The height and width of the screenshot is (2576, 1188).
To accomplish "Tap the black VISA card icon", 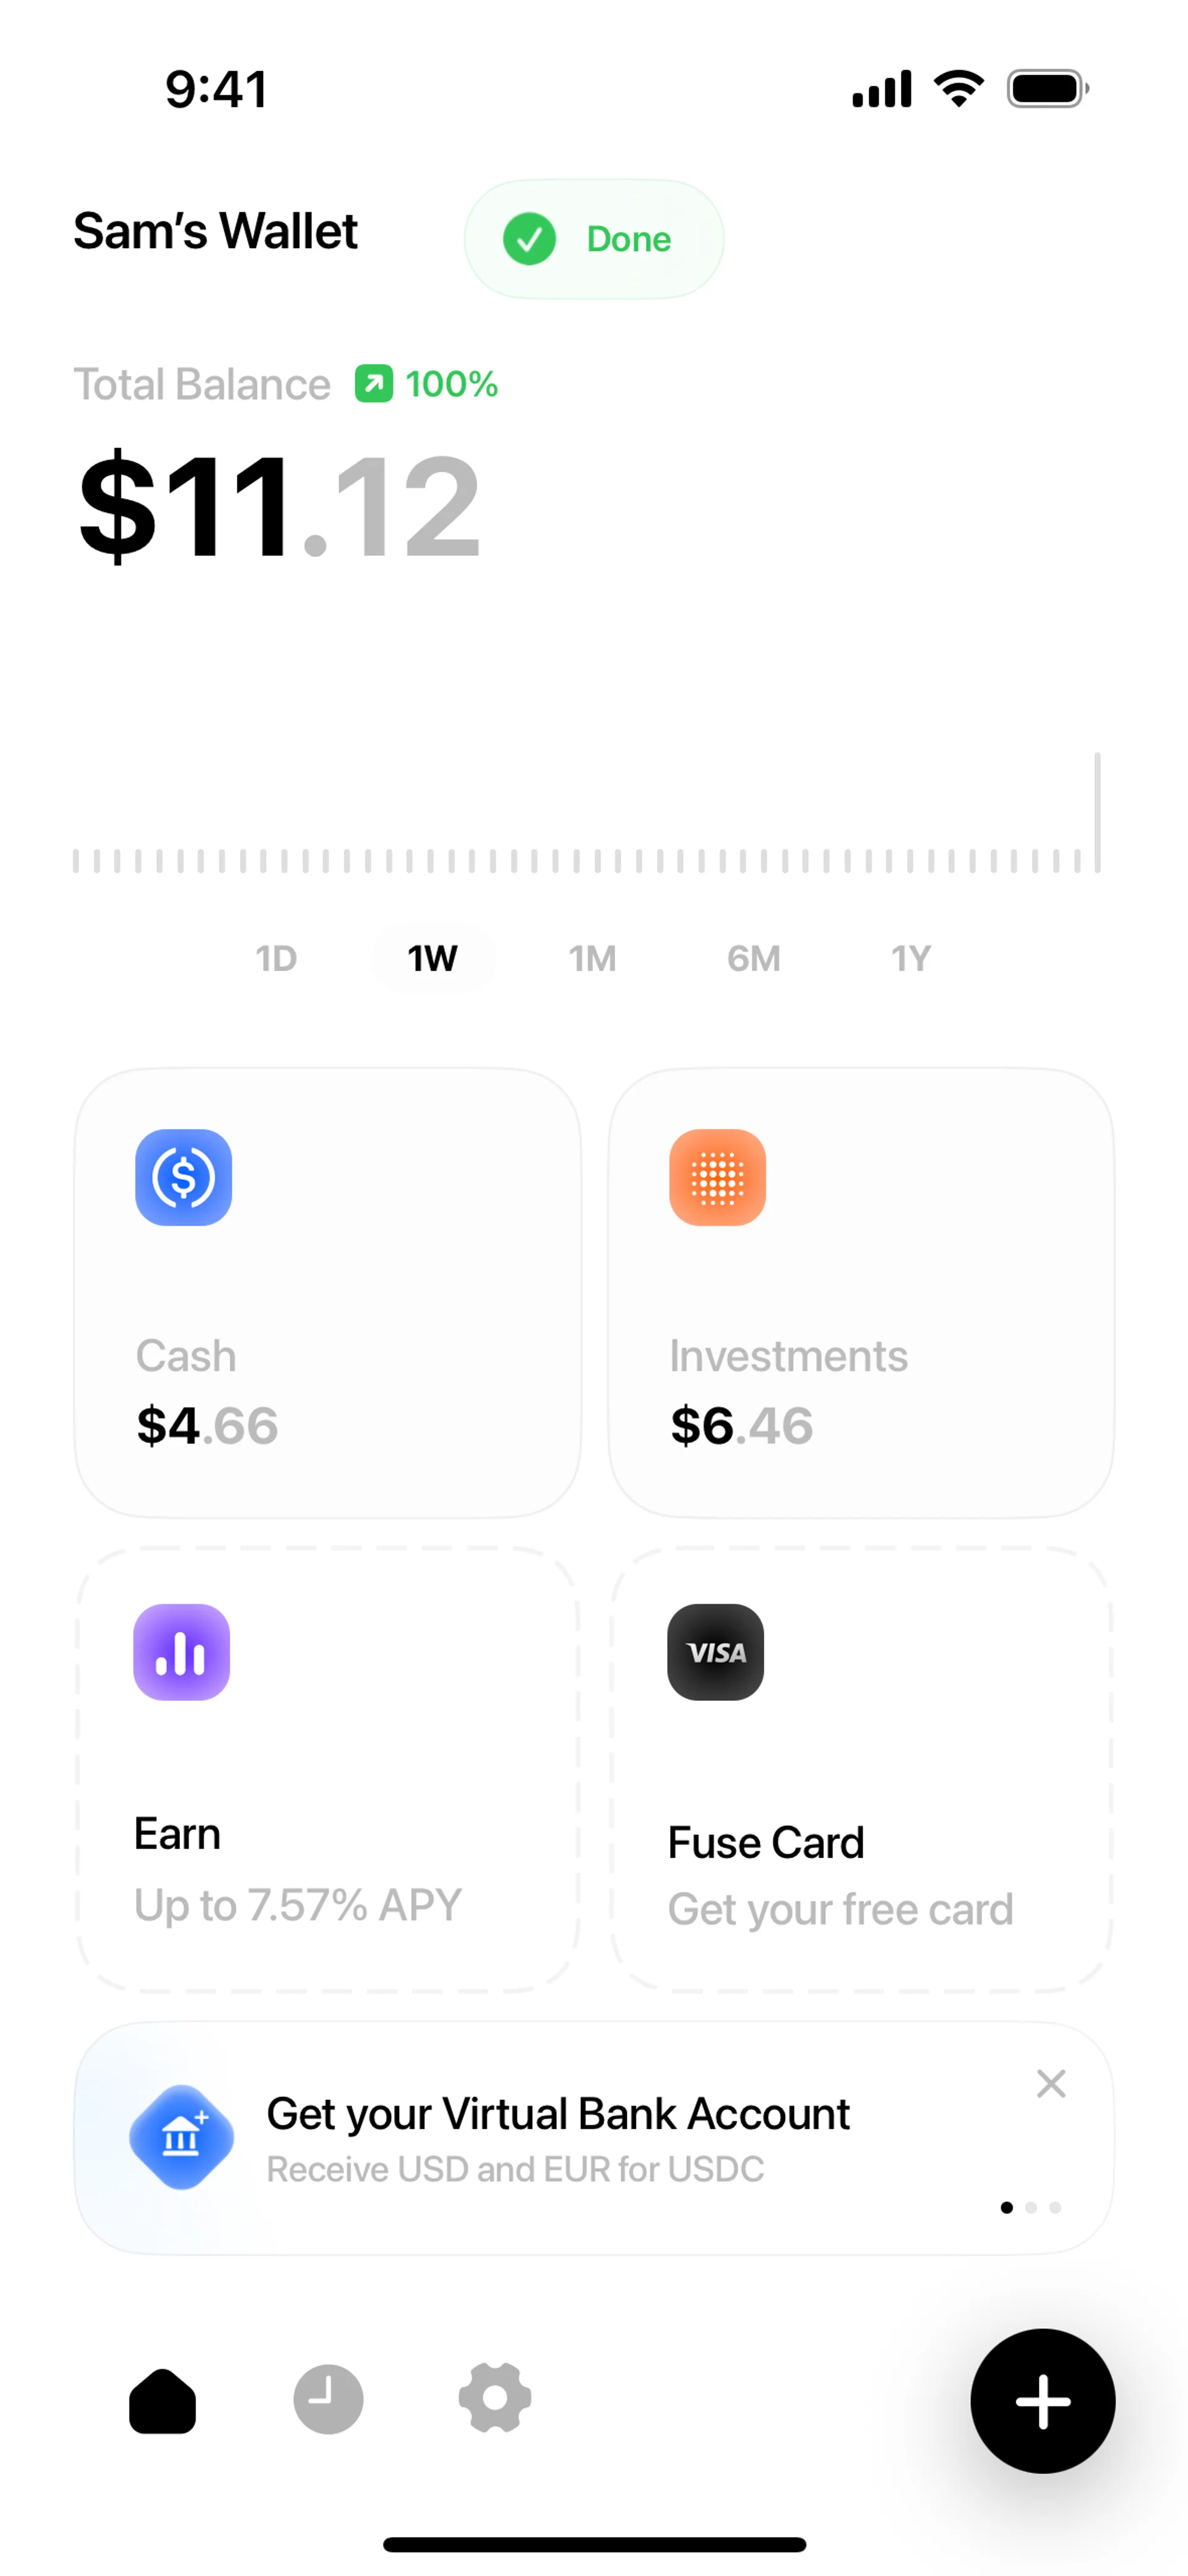I will click(715, 1652).
